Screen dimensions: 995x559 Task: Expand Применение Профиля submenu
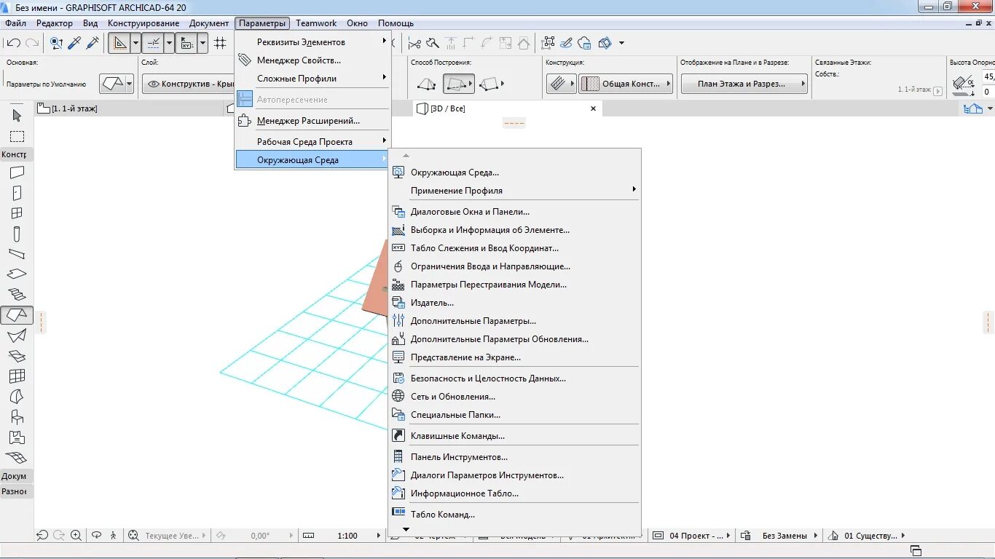tap(514, 191)
